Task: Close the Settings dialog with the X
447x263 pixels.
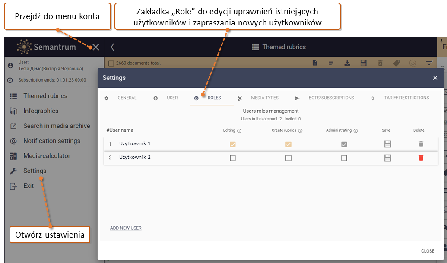Action: (x=435, y=78)
